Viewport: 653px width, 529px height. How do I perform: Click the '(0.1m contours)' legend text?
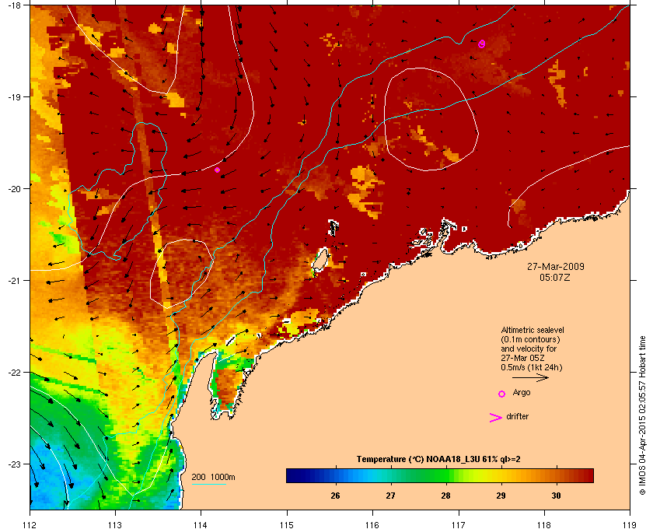[x=530, y=339]
